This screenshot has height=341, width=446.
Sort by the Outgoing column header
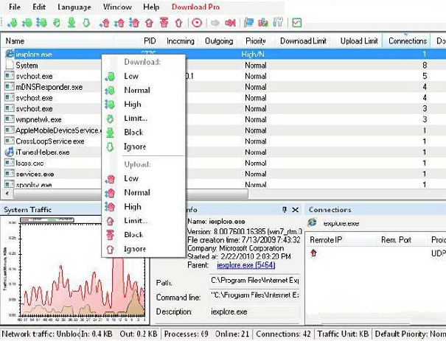click(x=219, y=41)
